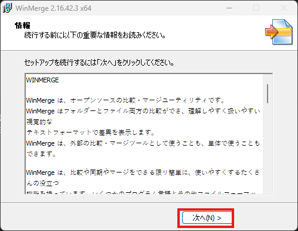Click the line 続行する前に以下の重要な情報をお読みください。
Screen dimensions: 298x231
95,35
